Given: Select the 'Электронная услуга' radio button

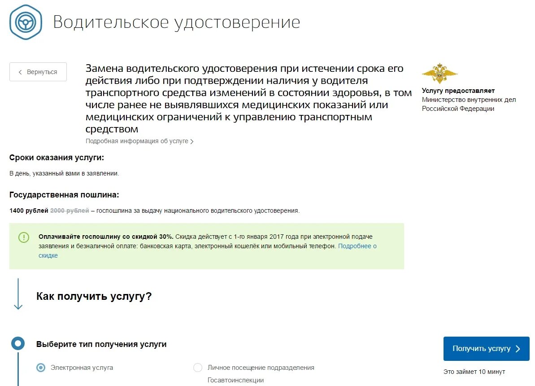Looking at the screenshot, I should 41,367.
